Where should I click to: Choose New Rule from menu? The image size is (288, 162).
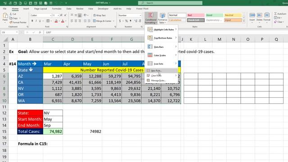[162, 71]
